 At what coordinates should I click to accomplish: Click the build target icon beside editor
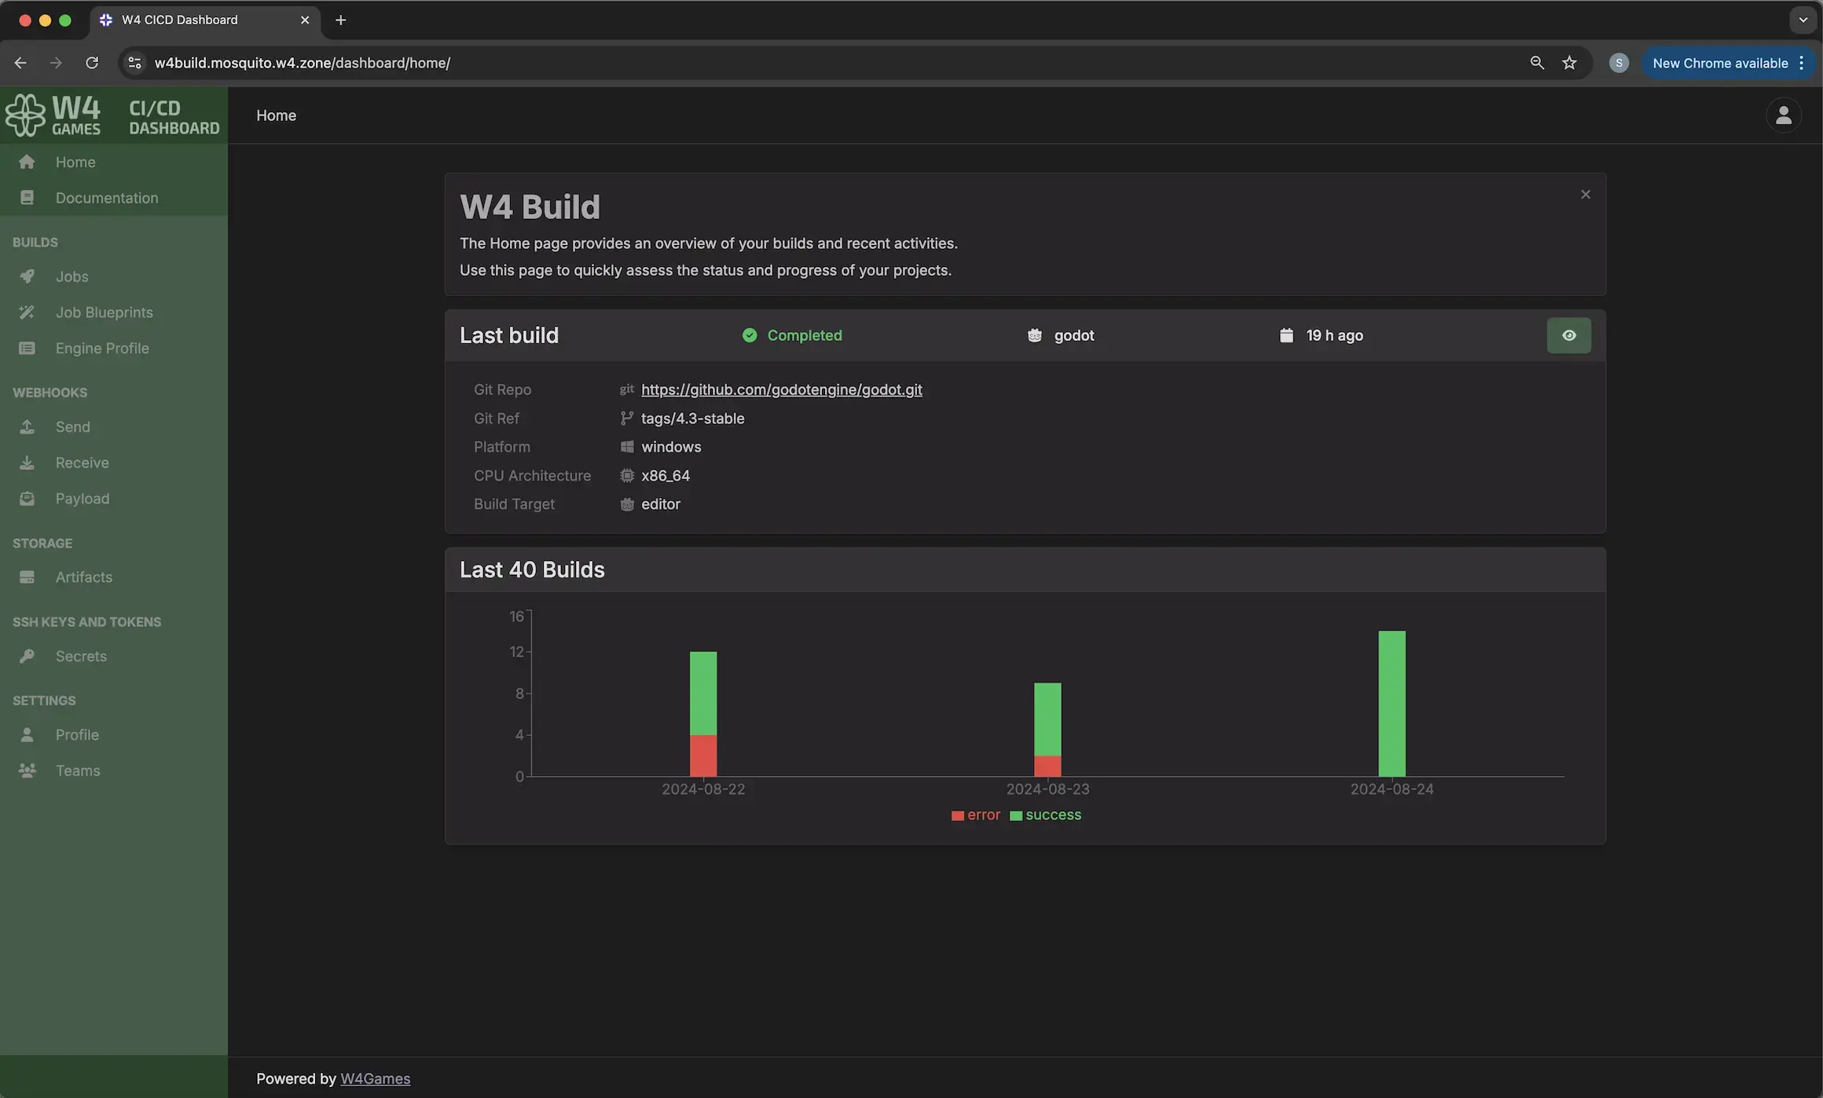tap(627, 504)
